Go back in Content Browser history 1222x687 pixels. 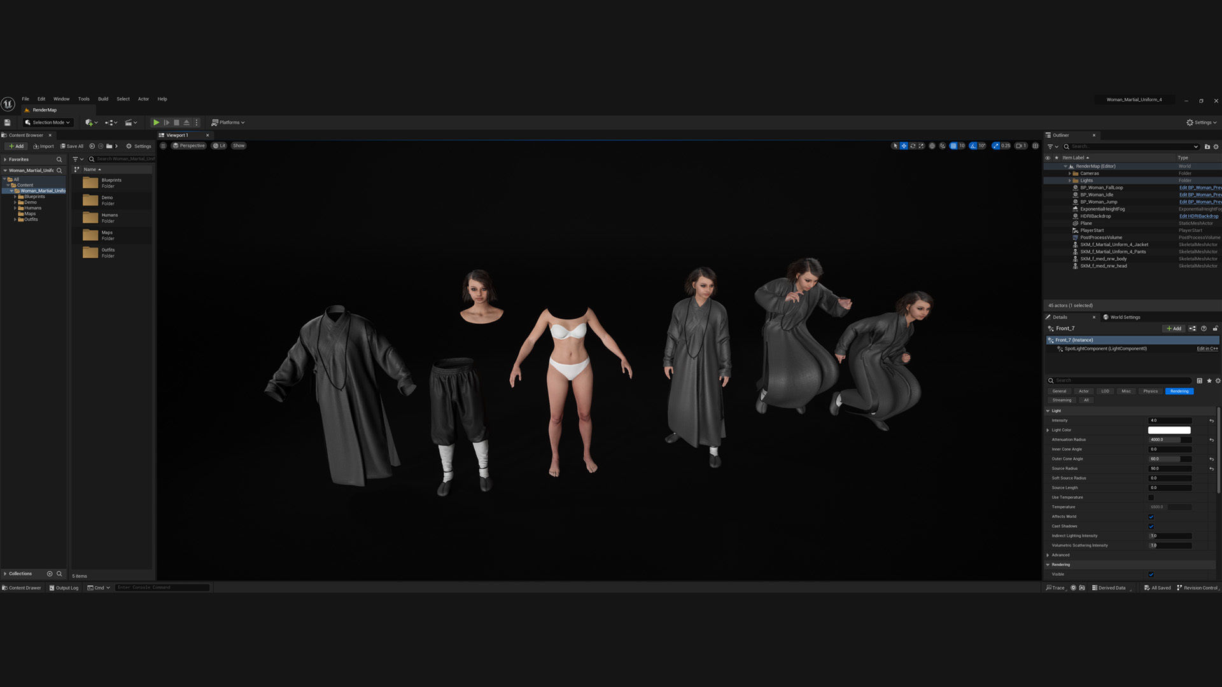92,146
